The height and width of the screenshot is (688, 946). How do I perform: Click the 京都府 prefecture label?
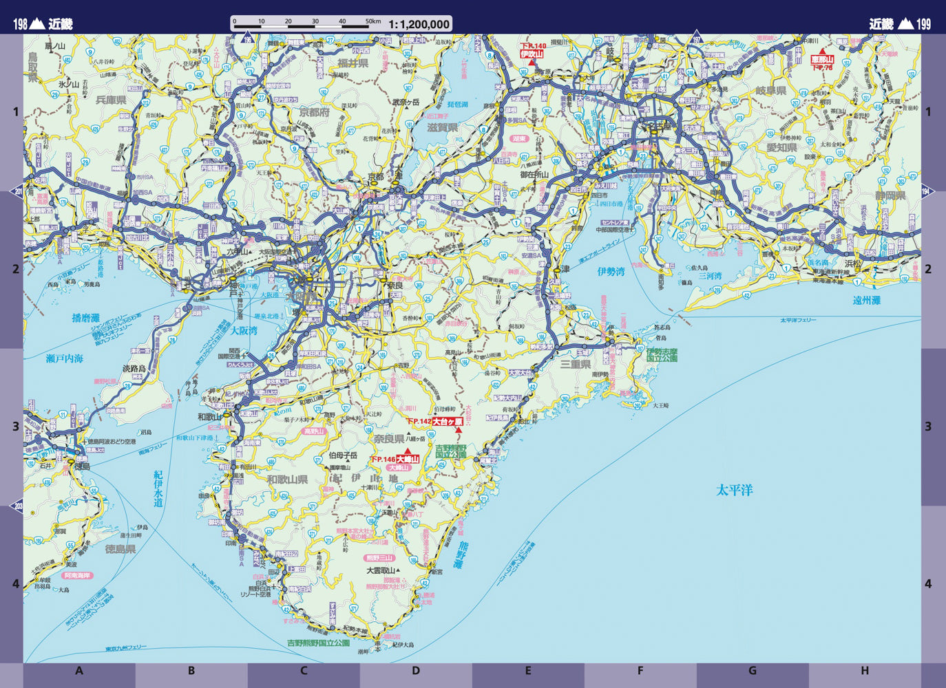[314, 112]
